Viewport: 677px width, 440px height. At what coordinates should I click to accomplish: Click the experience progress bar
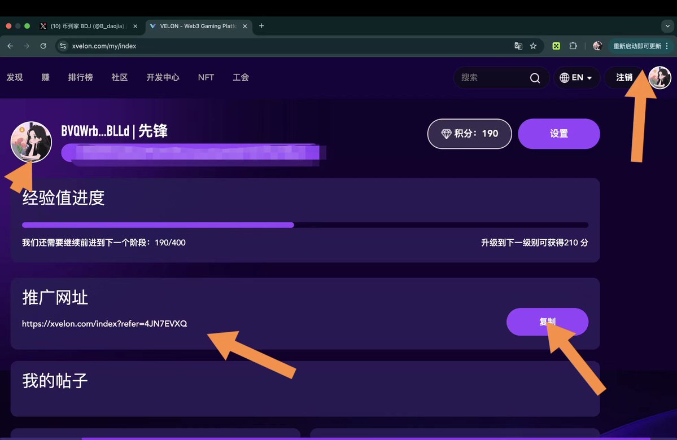305,225
